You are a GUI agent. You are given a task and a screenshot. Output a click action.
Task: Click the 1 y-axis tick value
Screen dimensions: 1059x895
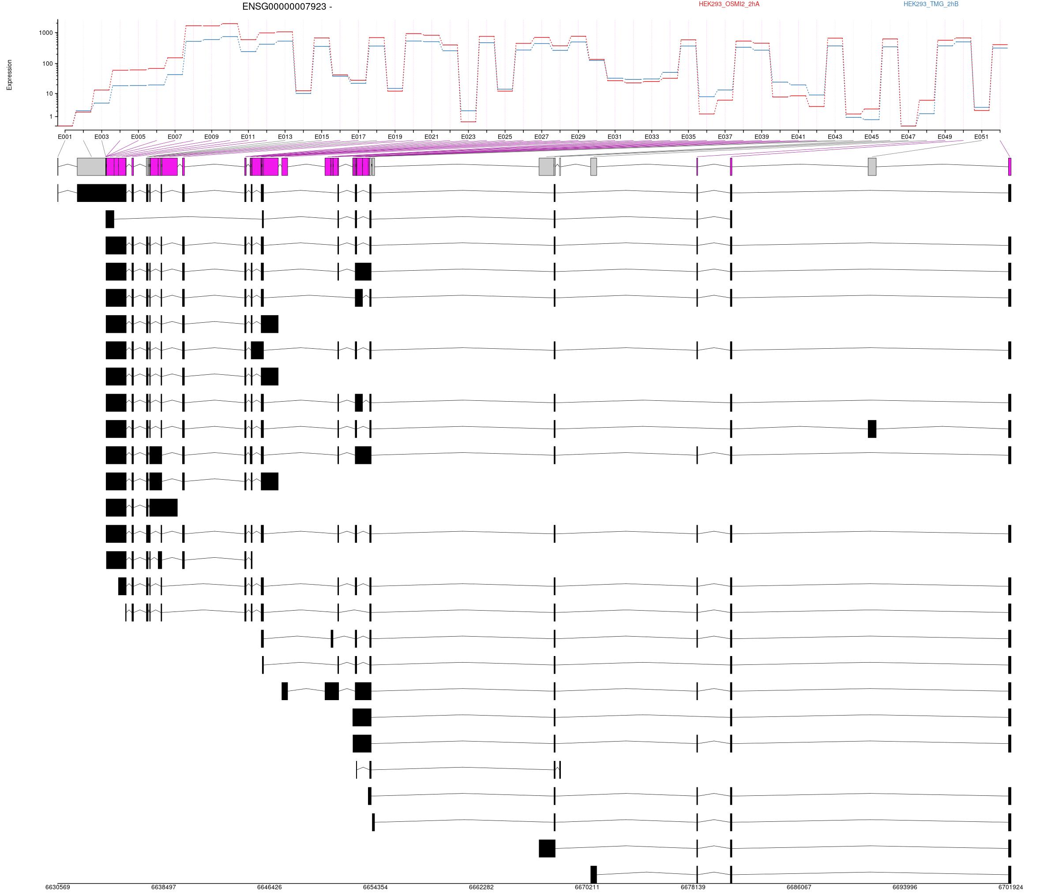tap(51, 117)
